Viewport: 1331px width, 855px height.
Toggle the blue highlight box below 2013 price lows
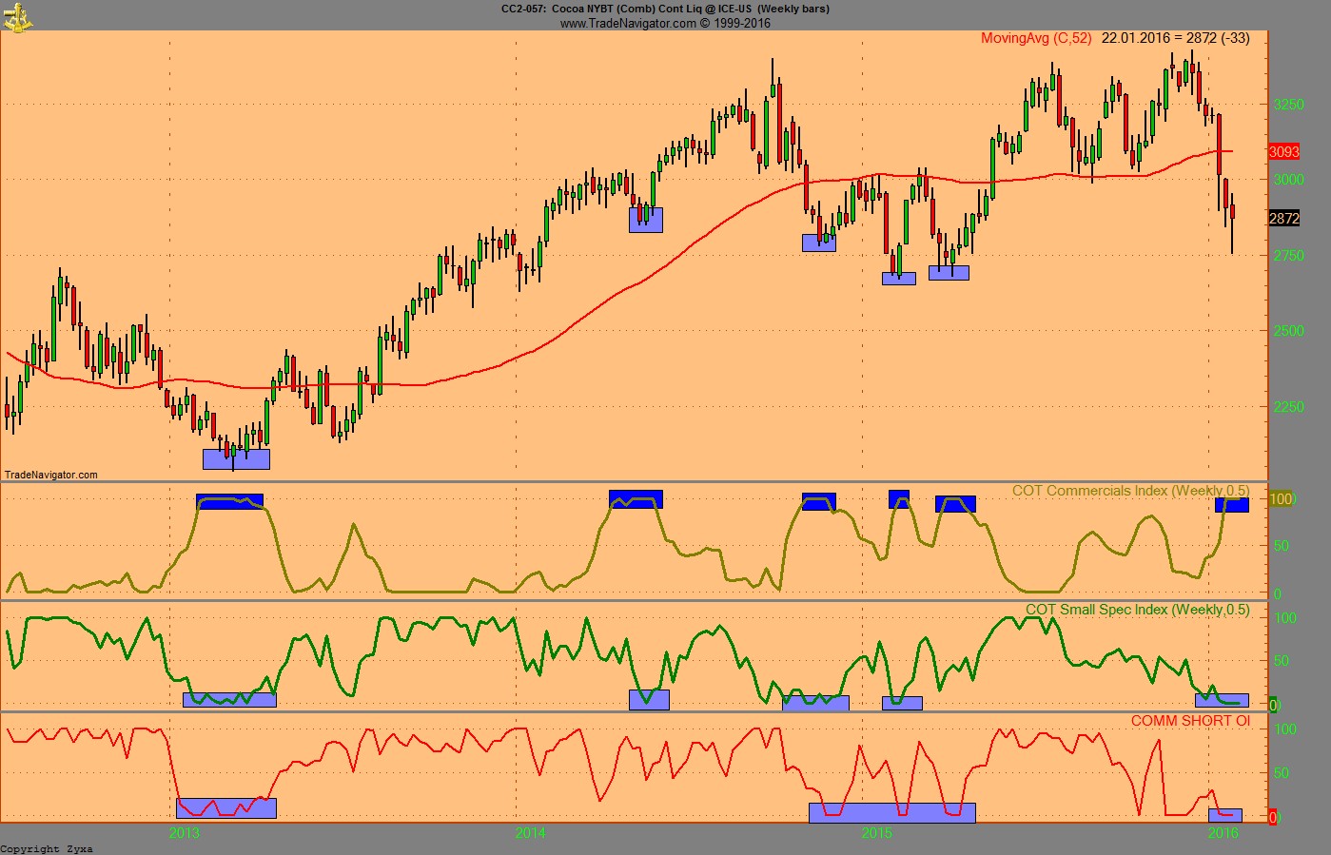[x=236, y=459]
